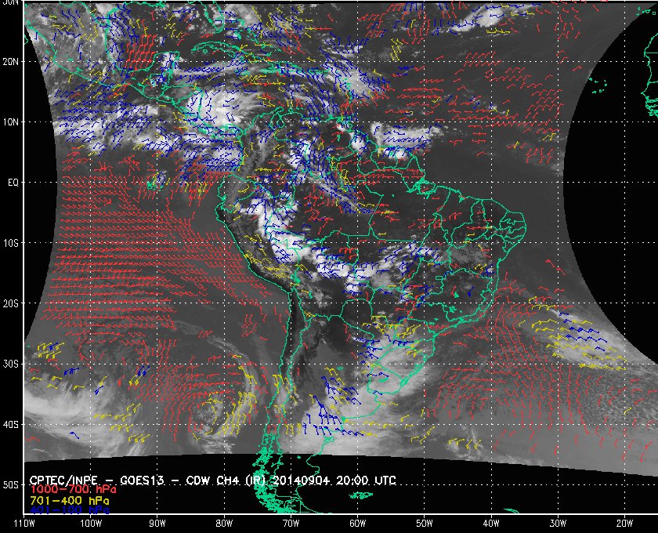658x533 pixels.
Task: Click the 20W longitude label
Action: [624, 524]
